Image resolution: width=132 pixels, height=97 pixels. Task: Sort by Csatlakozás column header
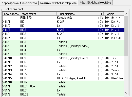click(x=11, y=14)
